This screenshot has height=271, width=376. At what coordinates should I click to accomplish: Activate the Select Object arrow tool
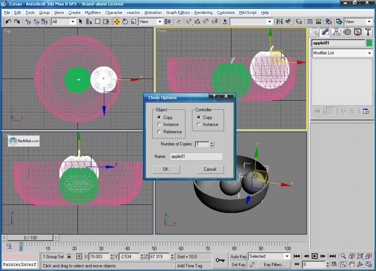click(81, 22)
